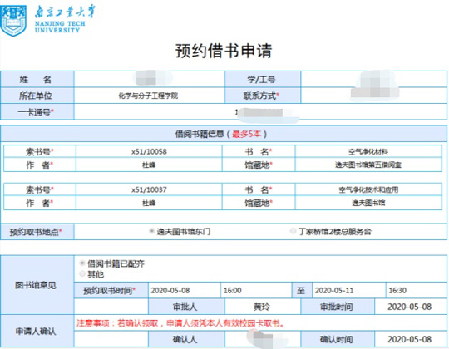This screenshot has height=349, width=449.
Task: Click the 学/工号 value field
Action: point(373,79)
